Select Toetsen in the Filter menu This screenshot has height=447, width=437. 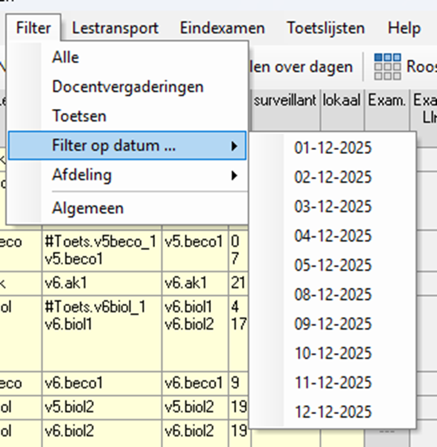point(79,116)
